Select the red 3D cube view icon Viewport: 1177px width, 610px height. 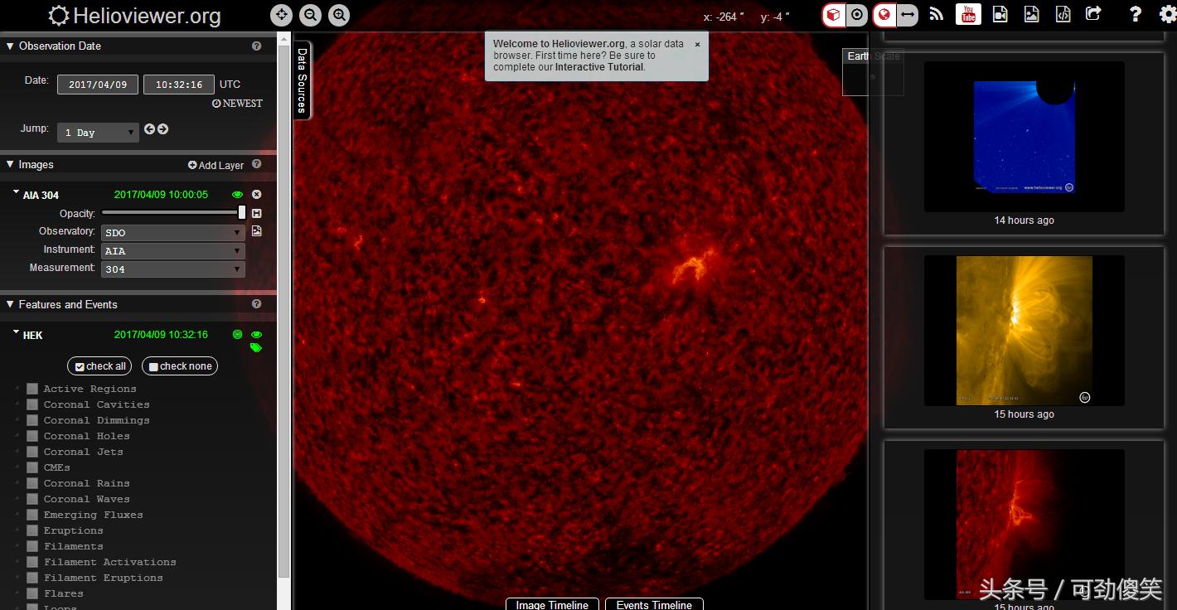[834, 15]
